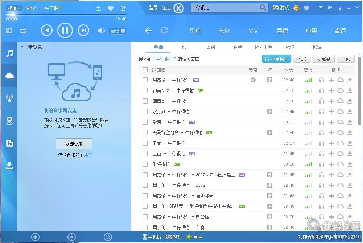The height and width of the screenshot is (243, 363).
Task: Click the locate current song target icon
Action: (71, 237)
